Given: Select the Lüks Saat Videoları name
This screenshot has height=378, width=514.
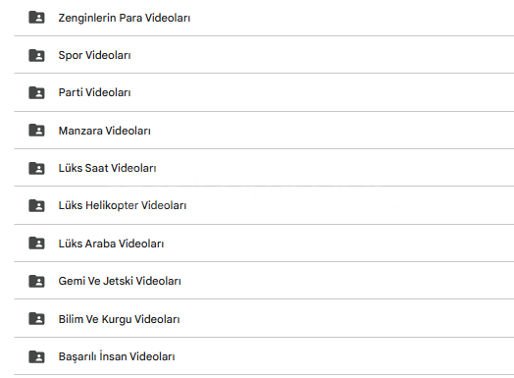Looking at the screenshot, I should pos(107,168).
